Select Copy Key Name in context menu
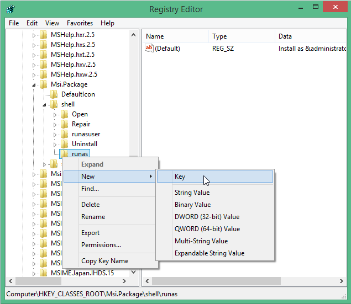The height and width of the screenshot is (304, 351). click(x=110, y=261)
